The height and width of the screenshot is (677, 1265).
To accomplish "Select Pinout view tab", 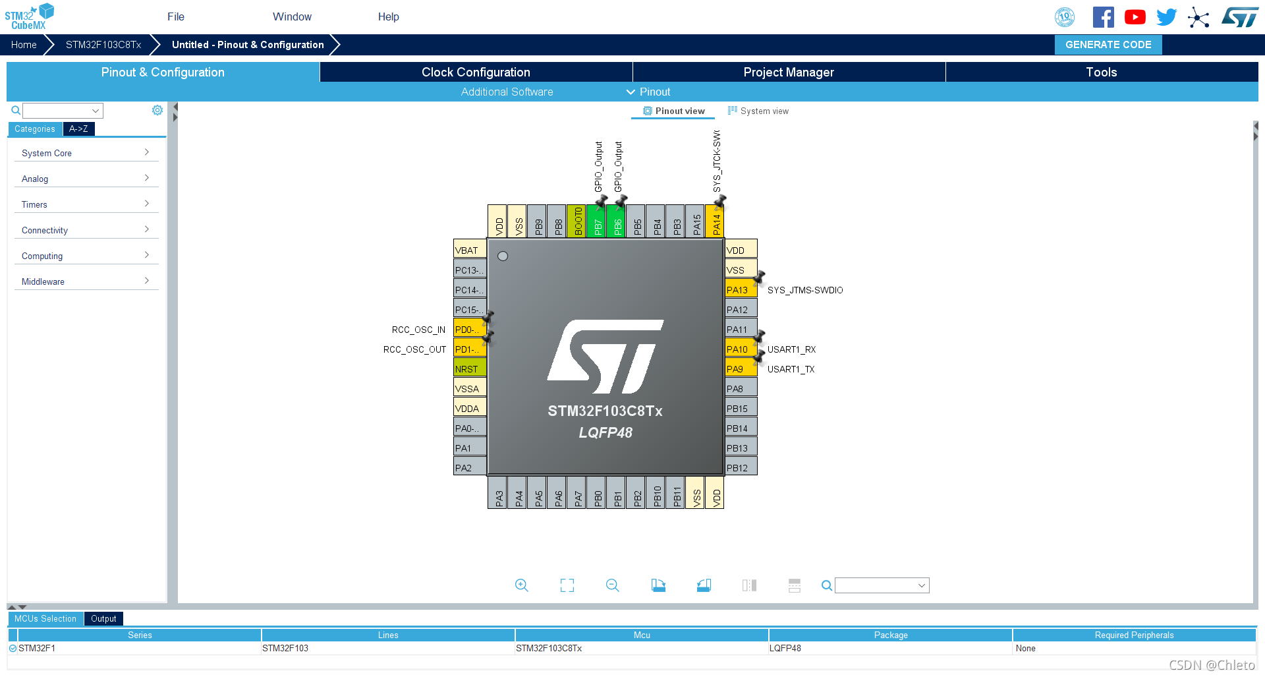I will click(673, 111).
